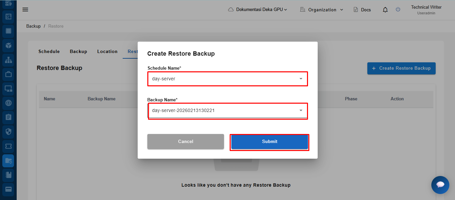Open the ticket icon in sidebar
This screenshot has height=200, width=455.
8,146
